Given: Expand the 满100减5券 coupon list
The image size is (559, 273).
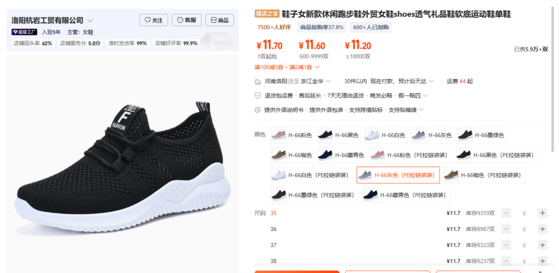Looking at the screenshot, I should click(x=317, y=67).
